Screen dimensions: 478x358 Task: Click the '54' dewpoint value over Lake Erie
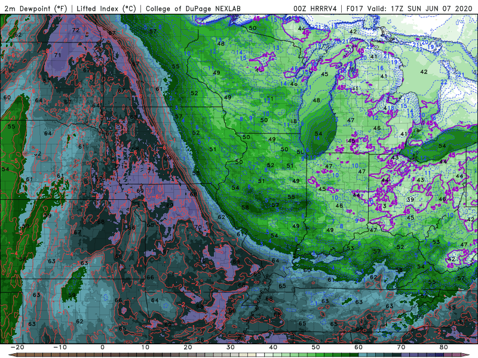442,146
